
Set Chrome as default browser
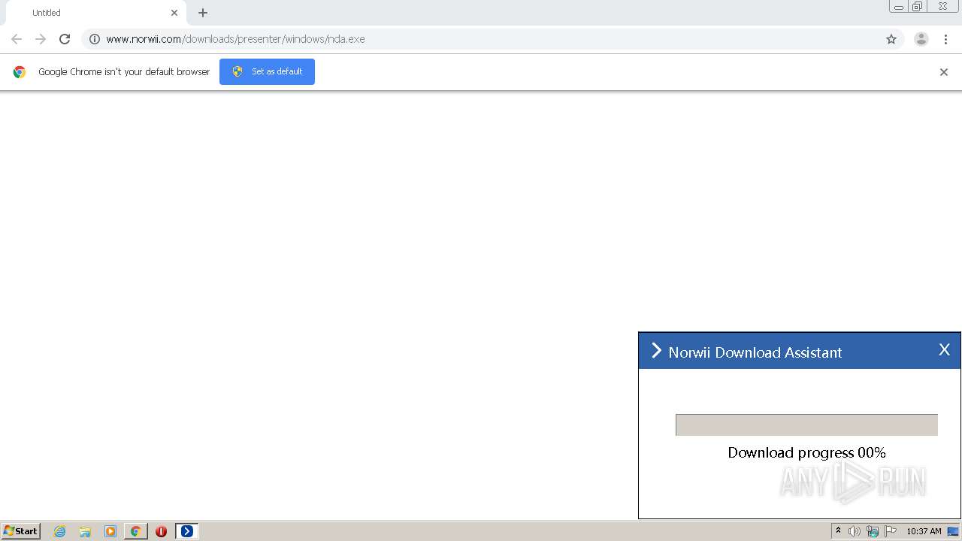click(x=267, y=71)
